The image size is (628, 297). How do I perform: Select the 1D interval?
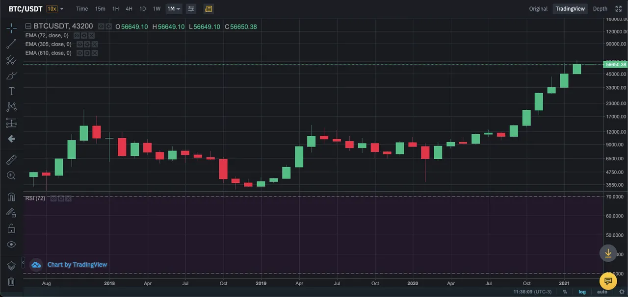click(x=142, y=9)
